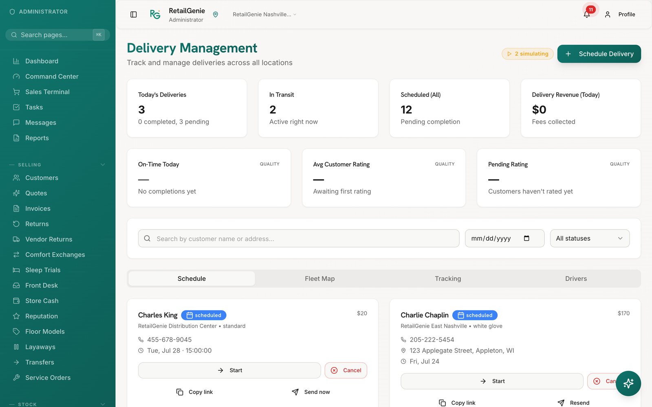
Task: Click the Command Center gauge icon
Action: (x=16, y=77)
